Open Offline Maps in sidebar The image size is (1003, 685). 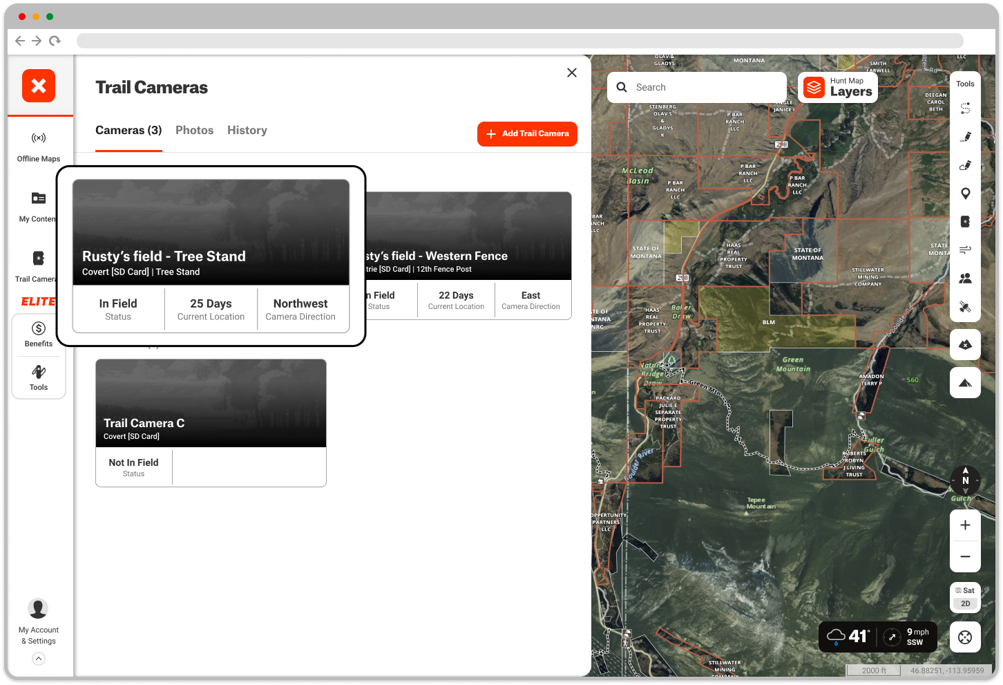pyautogui.click(x=39, y=147)
